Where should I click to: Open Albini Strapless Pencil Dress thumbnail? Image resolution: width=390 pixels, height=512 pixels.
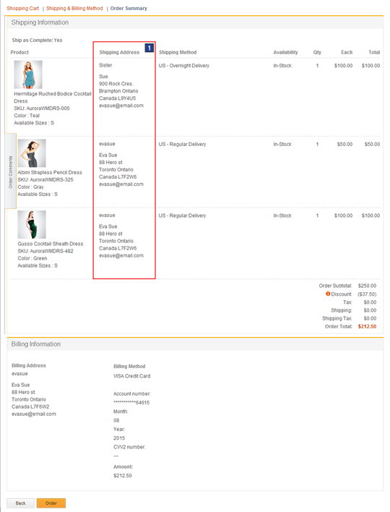tap(32, 153)
